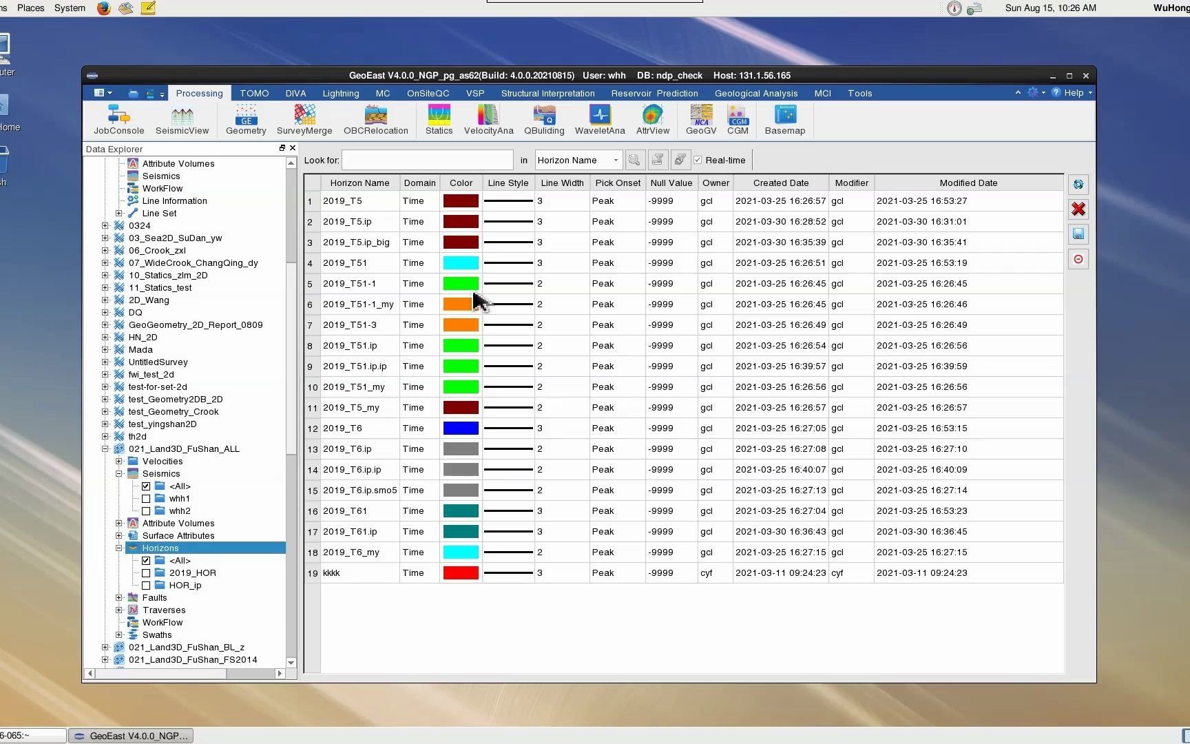Toggle the Real-time checkbox
This screenshot has width=1190, height=744.
(698, 161)
